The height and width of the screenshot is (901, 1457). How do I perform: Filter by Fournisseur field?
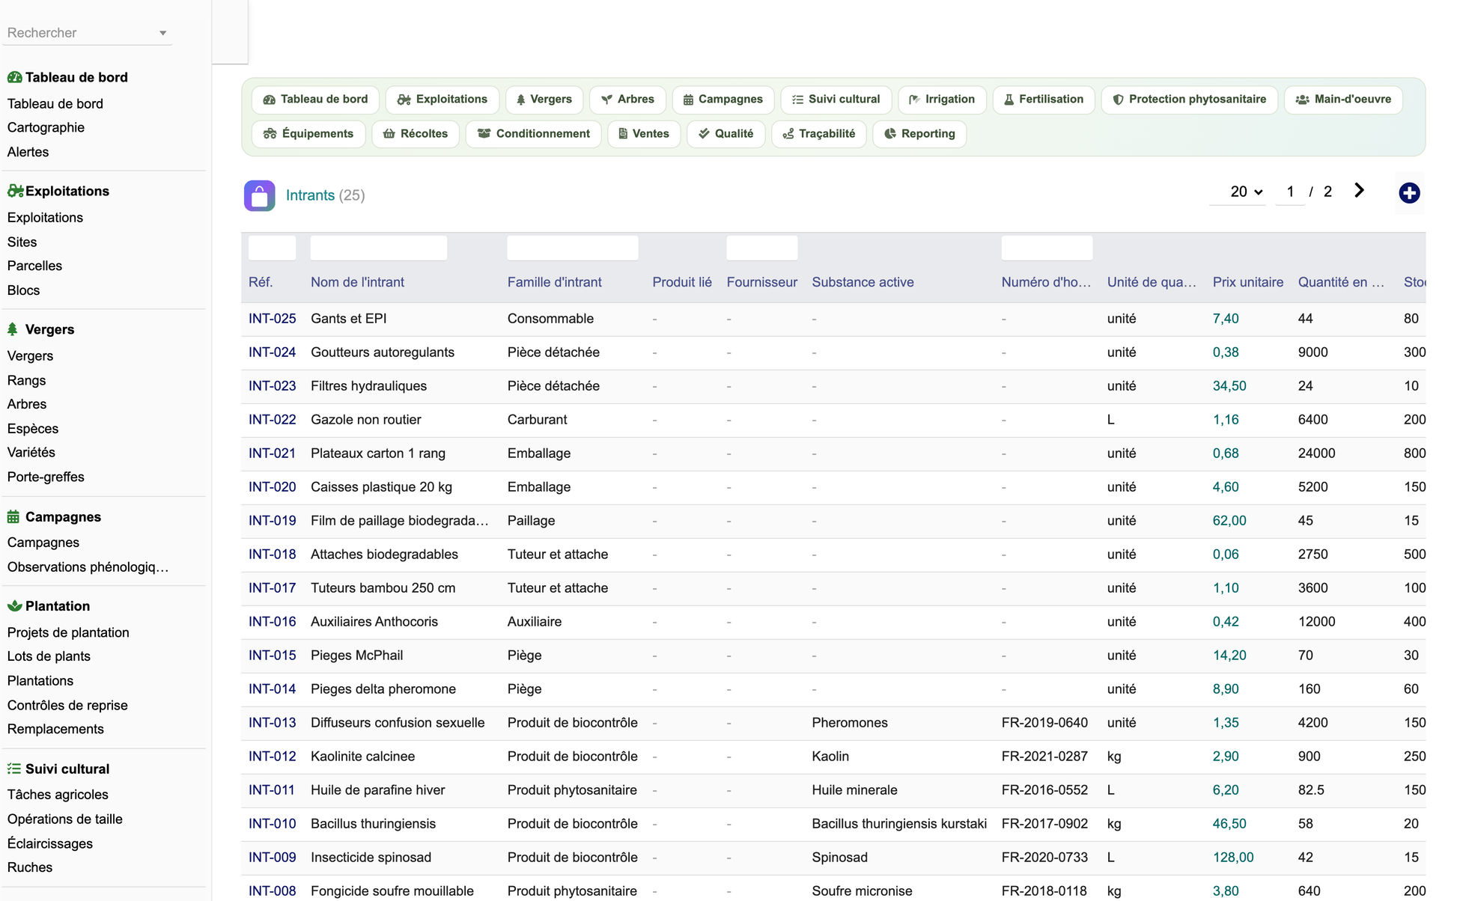[761, 248]
